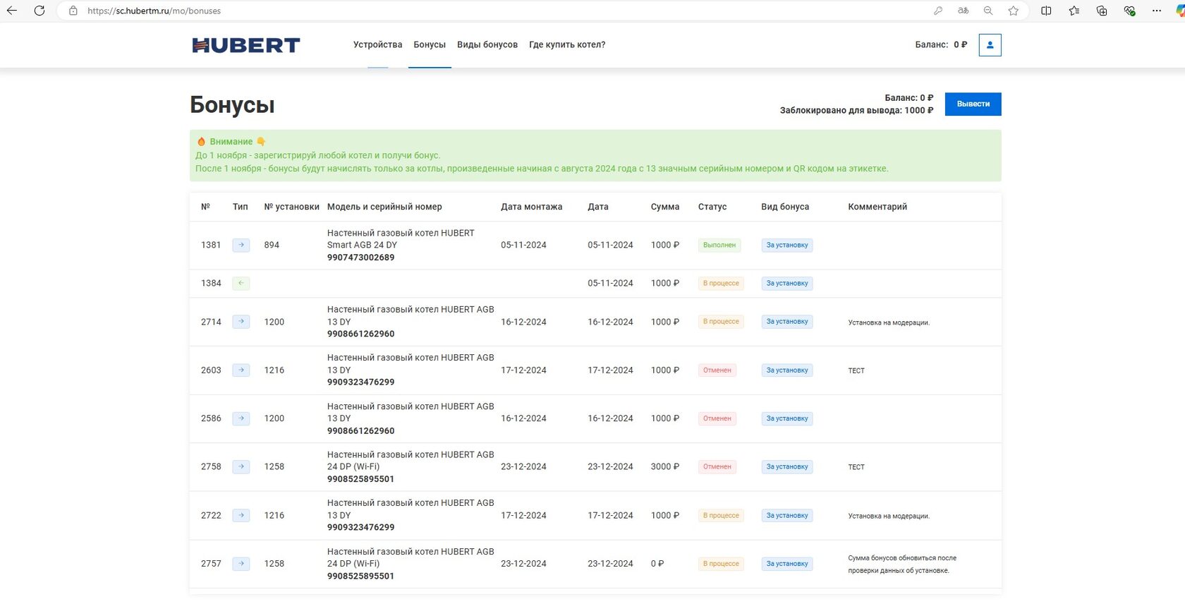Image resolution: width=1185 pixels, height=616 pixels.
Task: Open the favorites list
Action: (x=1074, y=11)
